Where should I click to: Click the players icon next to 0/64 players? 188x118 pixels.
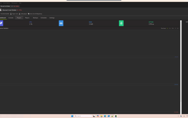[x=20, y=14]
